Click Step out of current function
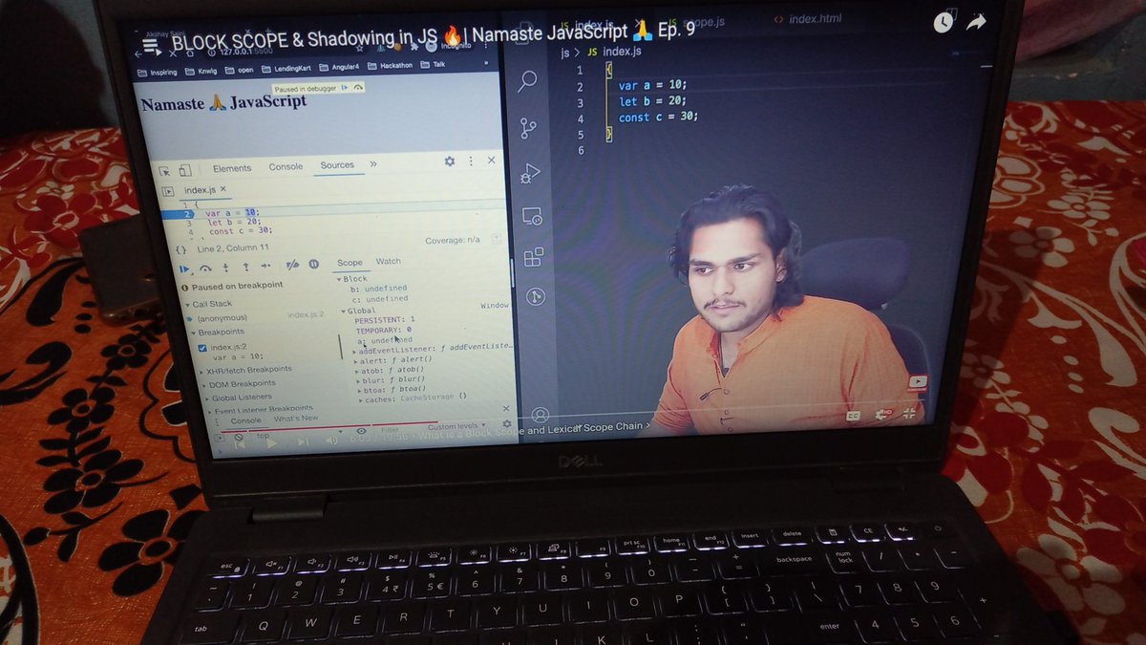Image resolution: width=1146 pixels, height=645 pixels. (x=245, y=267)
